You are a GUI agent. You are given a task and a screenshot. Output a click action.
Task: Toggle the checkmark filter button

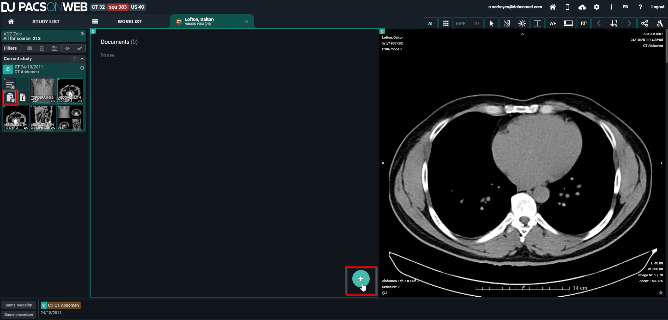pos(80,48)
